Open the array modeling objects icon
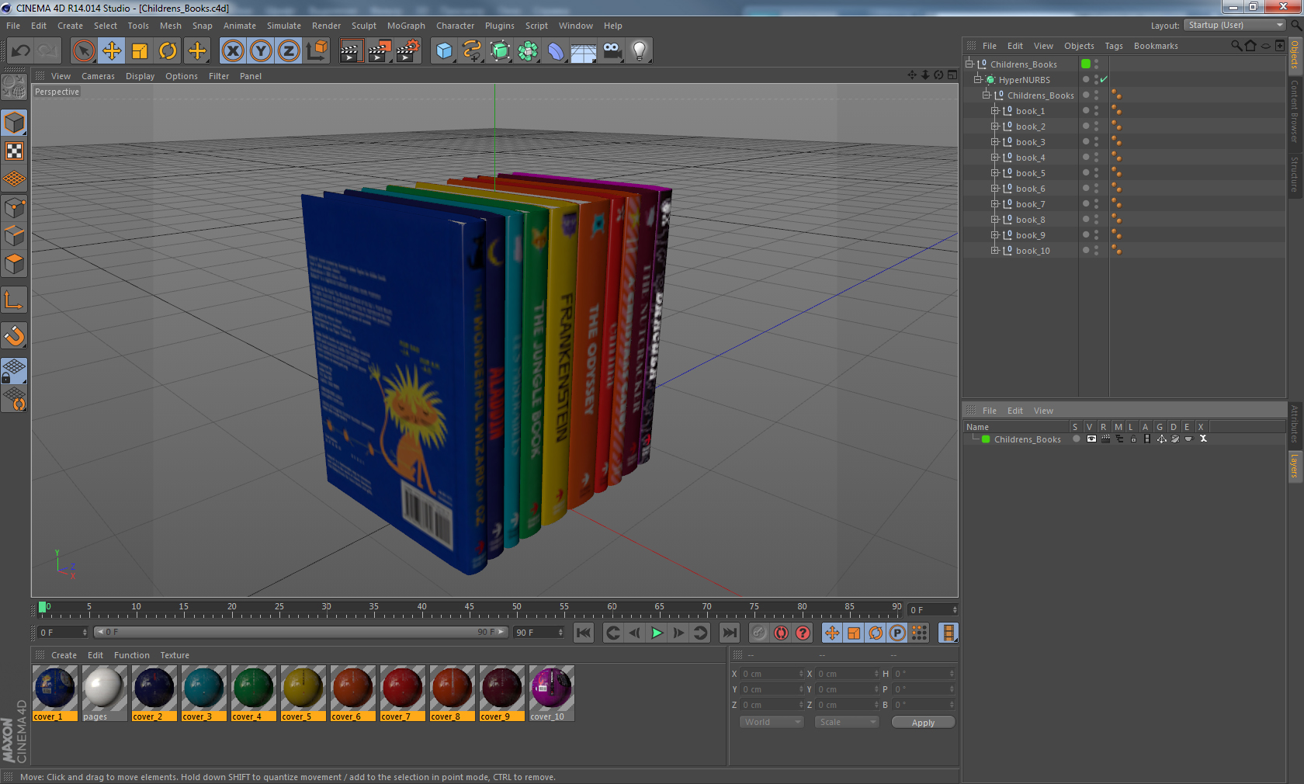 click(528, 51)
